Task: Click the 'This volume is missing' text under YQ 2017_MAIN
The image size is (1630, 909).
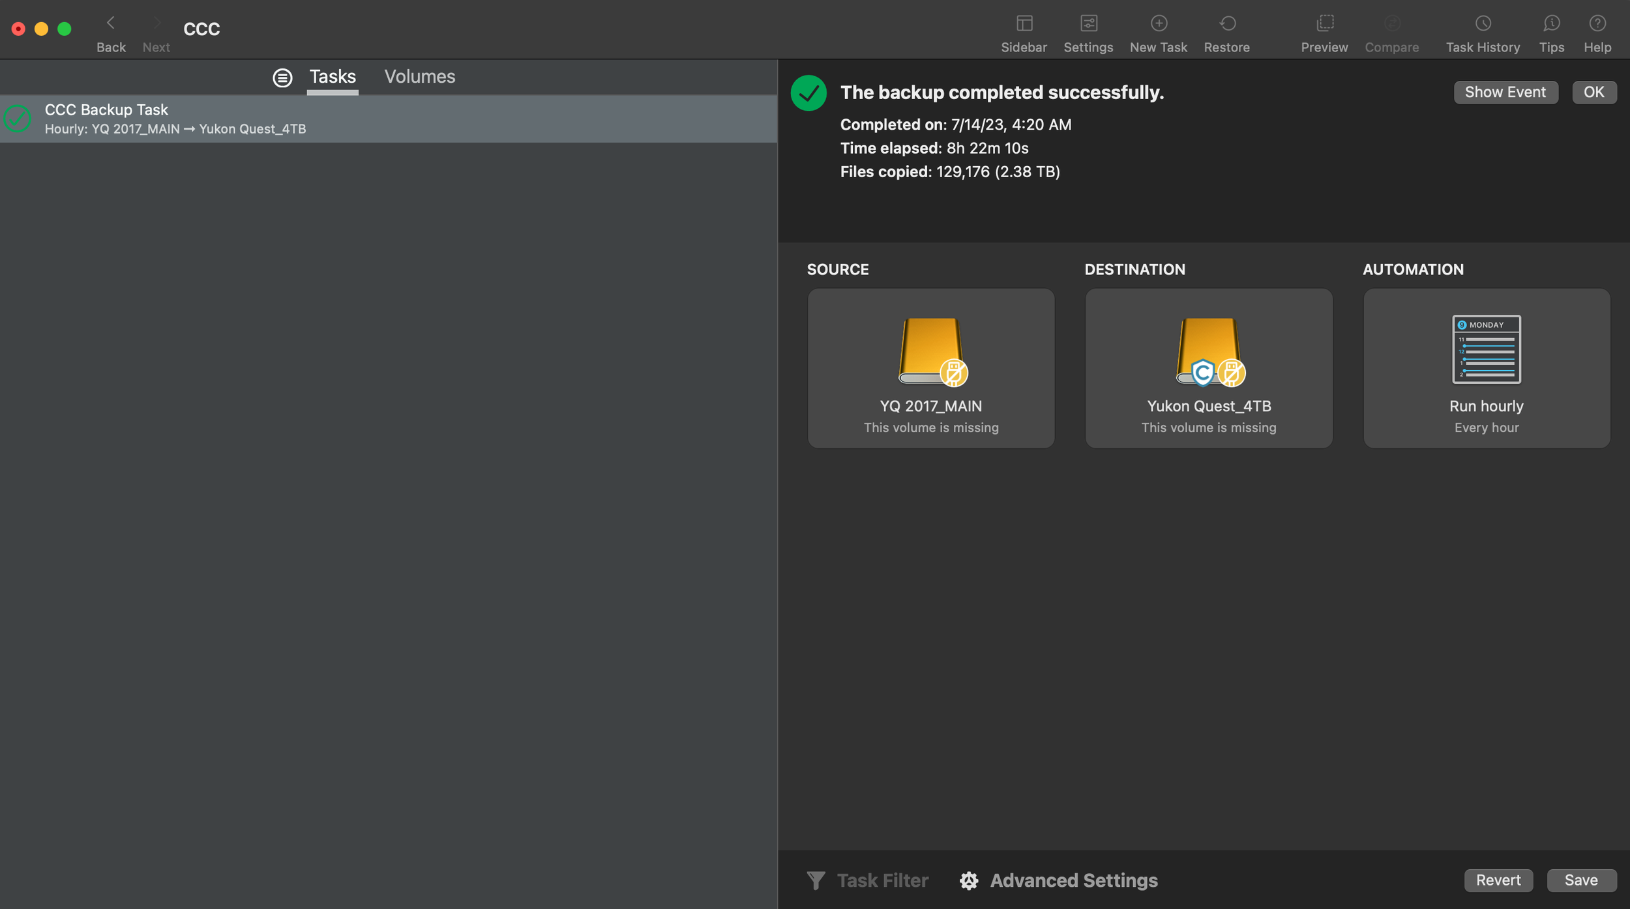Action: tap(931, 427)
